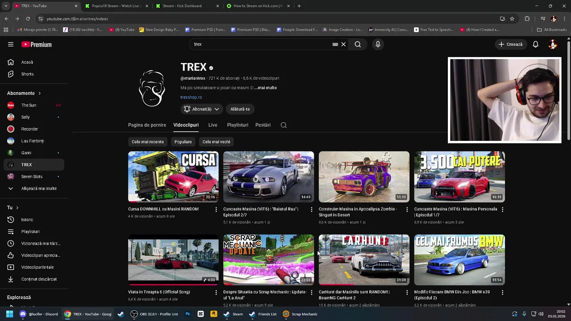This screenshot has height=321, width=571.
Task: Open Vizionează mai târziu list
Action: [x=34, y=243]
